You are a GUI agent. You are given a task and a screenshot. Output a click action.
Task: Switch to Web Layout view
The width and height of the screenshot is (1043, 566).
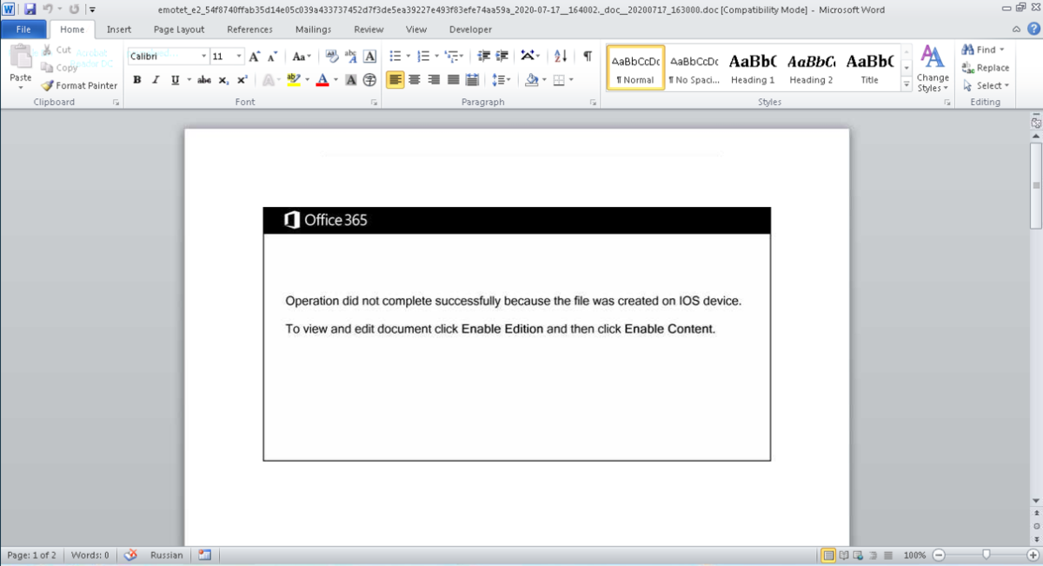click(859, 555)
